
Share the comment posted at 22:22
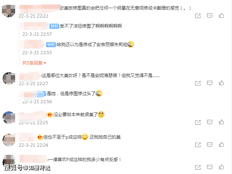(198, 16)
